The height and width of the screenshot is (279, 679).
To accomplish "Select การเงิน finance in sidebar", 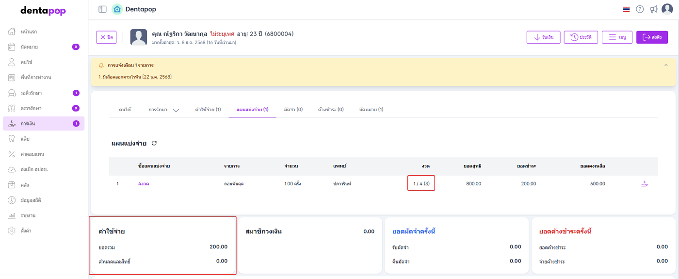I will point(44,124).
